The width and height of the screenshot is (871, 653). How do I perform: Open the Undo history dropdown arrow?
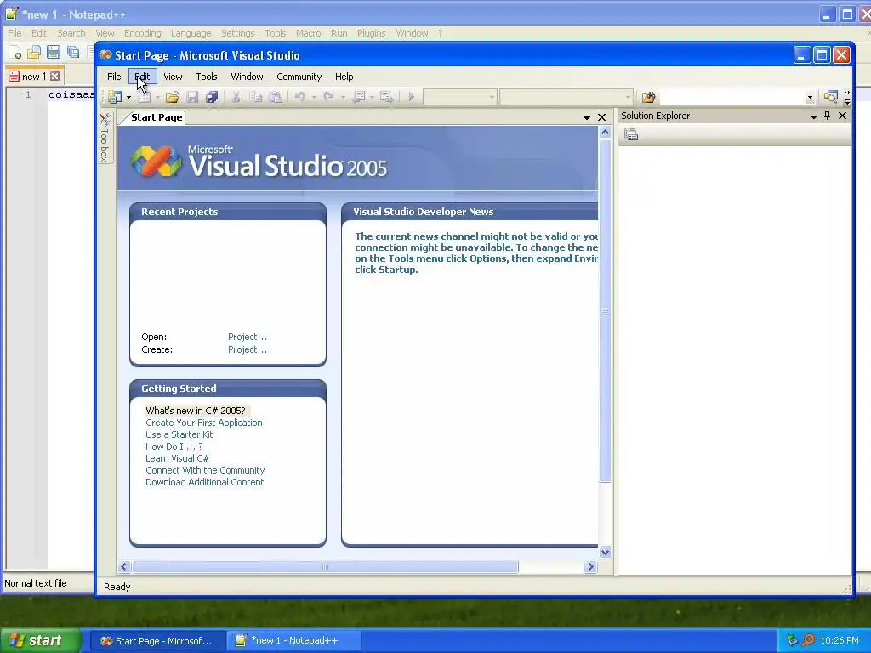[314, 98]
